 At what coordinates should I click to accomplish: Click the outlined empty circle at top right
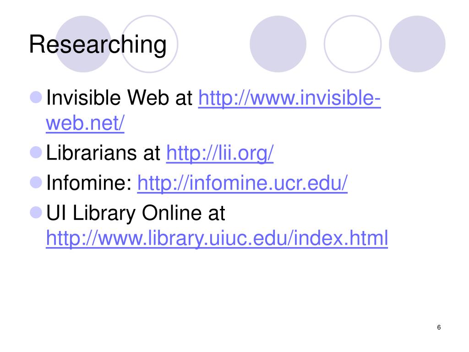tap(353, 44)
